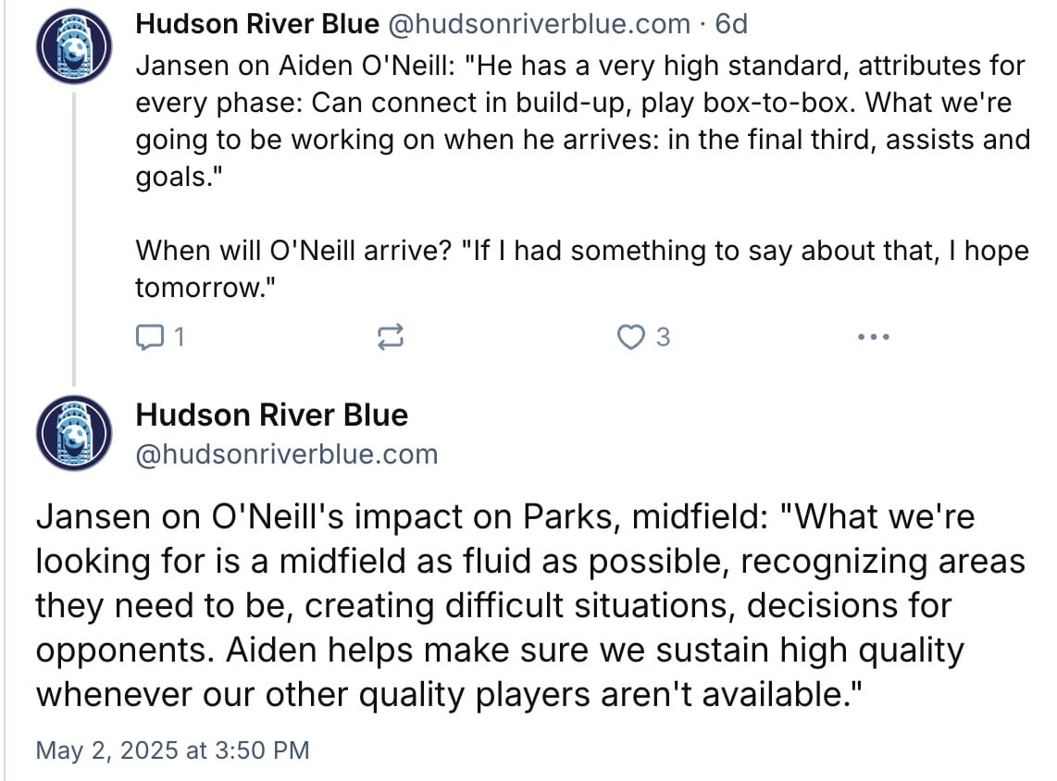Click the May 2, 2025 at 3:50 PM timestamp

(172, 750)
